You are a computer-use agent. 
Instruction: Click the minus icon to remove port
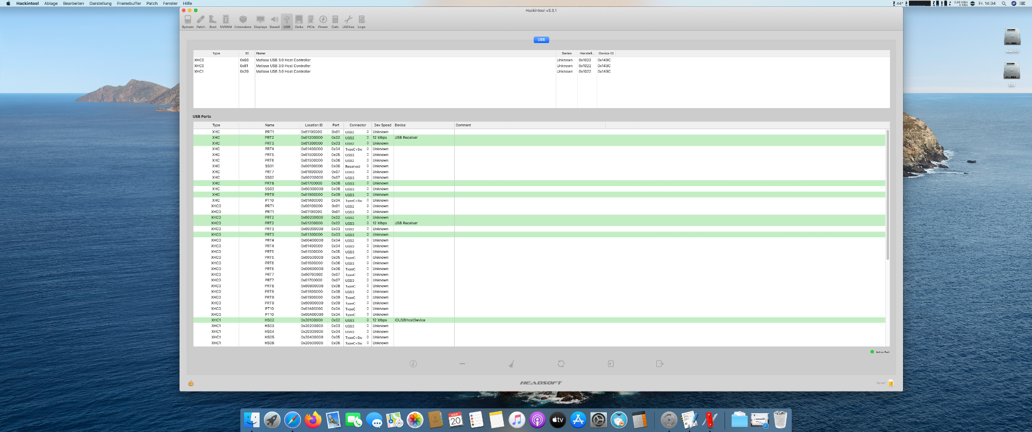[x=462, y=364]
